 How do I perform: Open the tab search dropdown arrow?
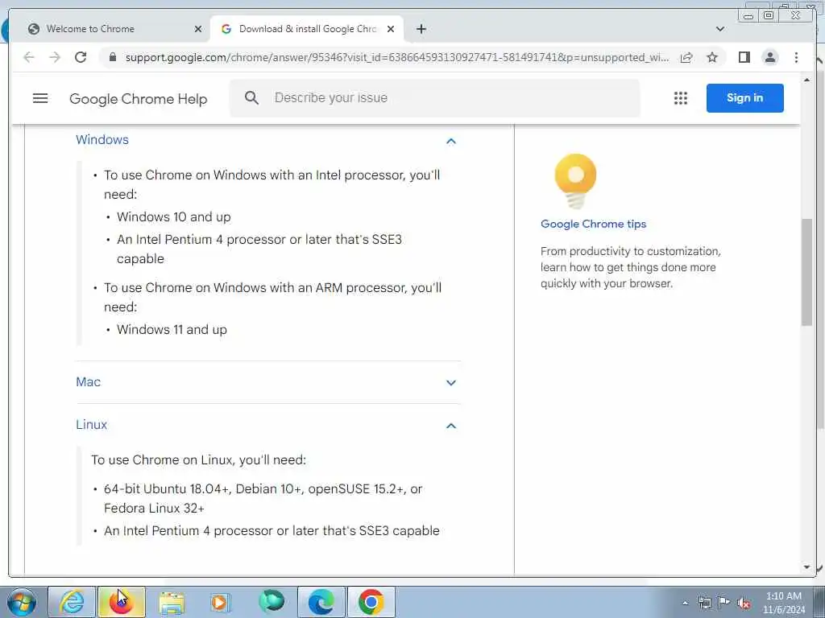720,29
